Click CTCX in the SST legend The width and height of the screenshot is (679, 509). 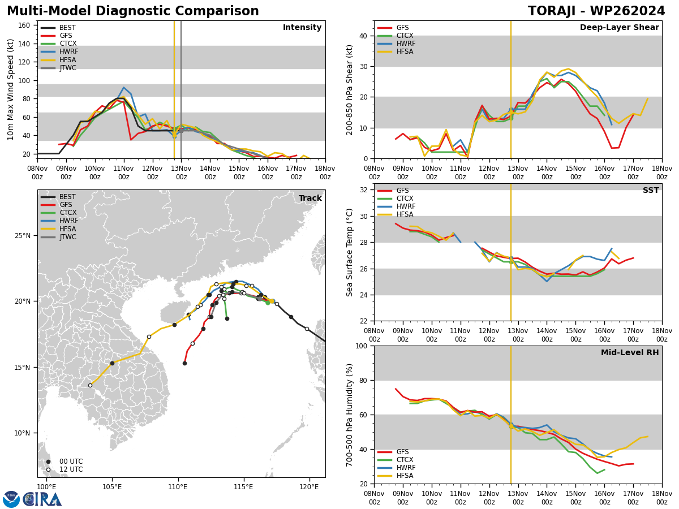[405, 199]
